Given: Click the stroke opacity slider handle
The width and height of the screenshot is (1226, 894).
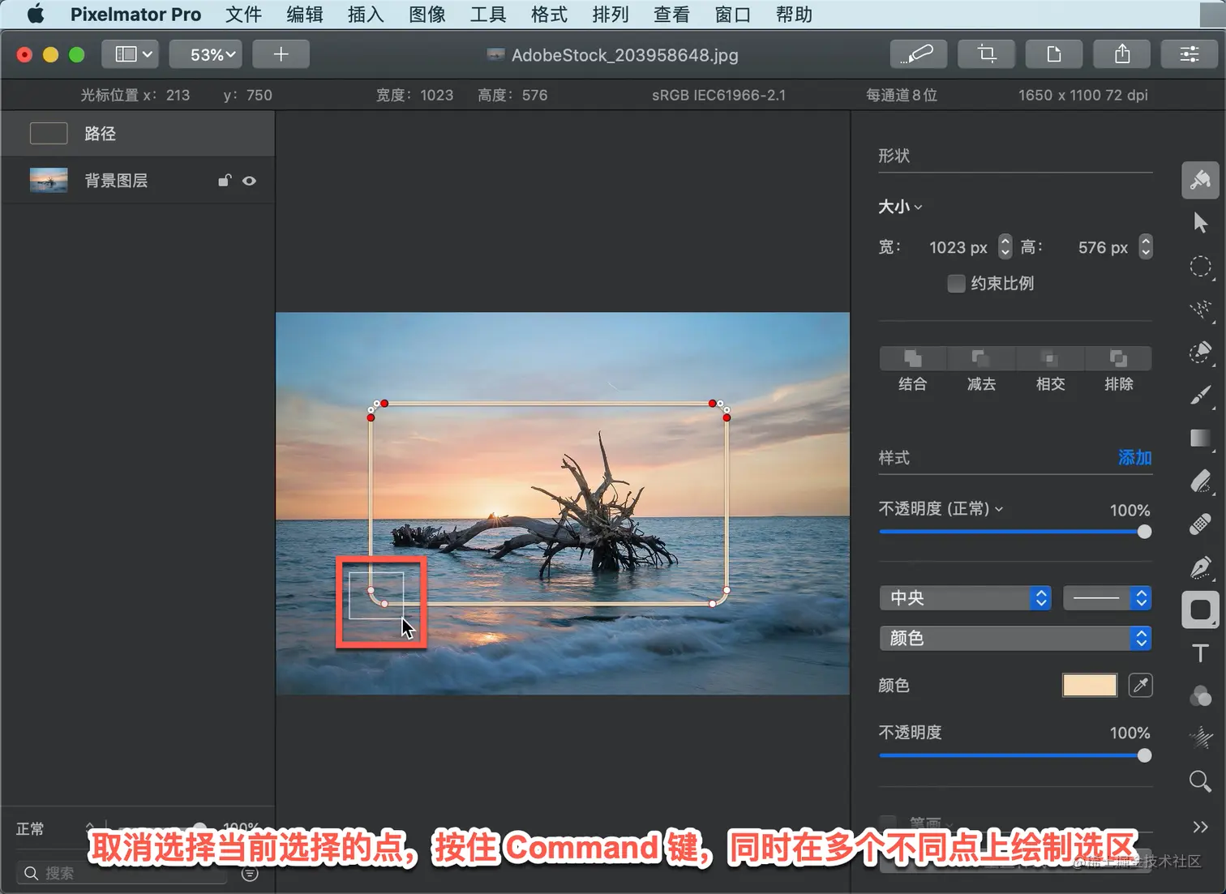Looking at the screenshot, I should (1144, 755).
